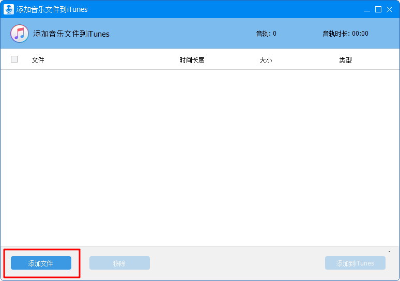Click the 添加音乐文件到iTunes banner heading
Screen dimensions: 400x281
[71, 34]
